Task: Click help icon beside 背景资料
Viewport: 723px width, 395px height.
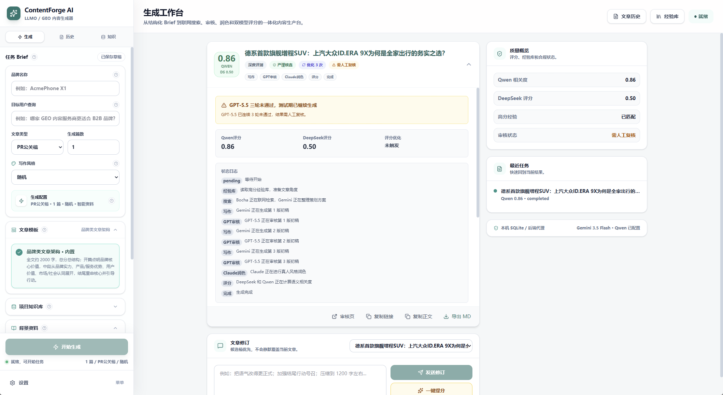Action: [x=44, y=328]
